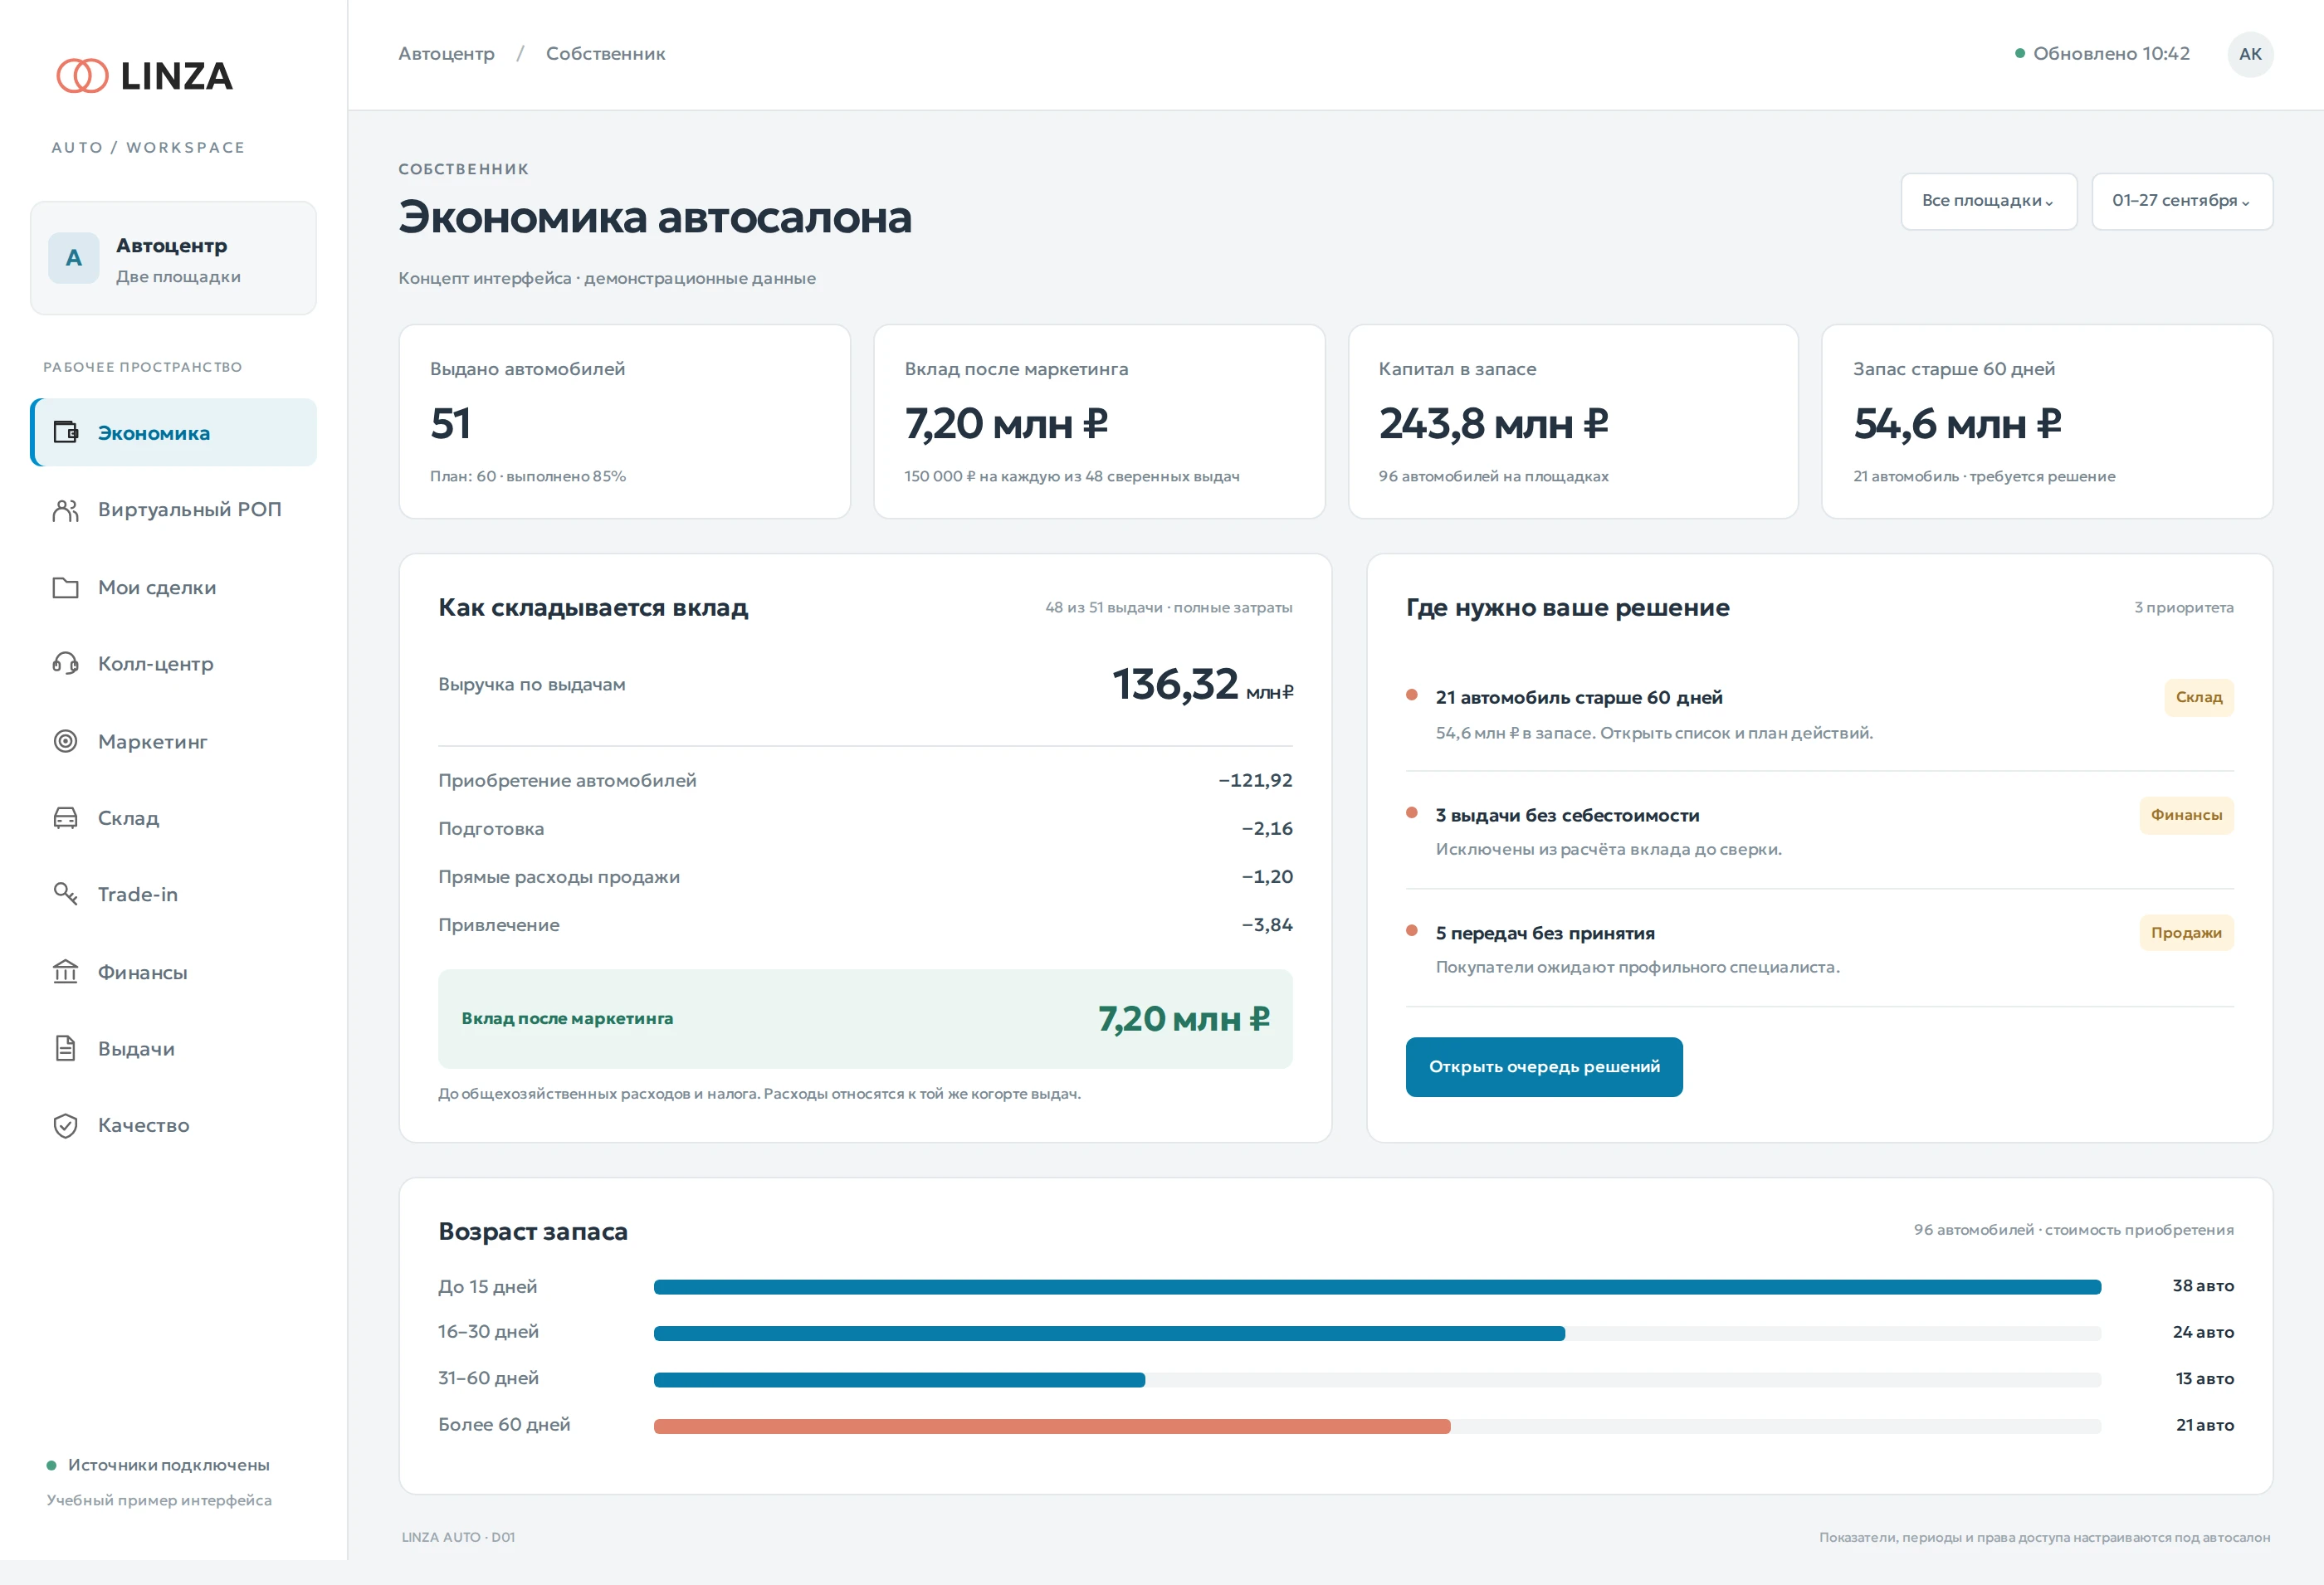Screen dimensions: 2324x1585
Task: Open 5 передач без принятия item
Action: point(1819,948)
